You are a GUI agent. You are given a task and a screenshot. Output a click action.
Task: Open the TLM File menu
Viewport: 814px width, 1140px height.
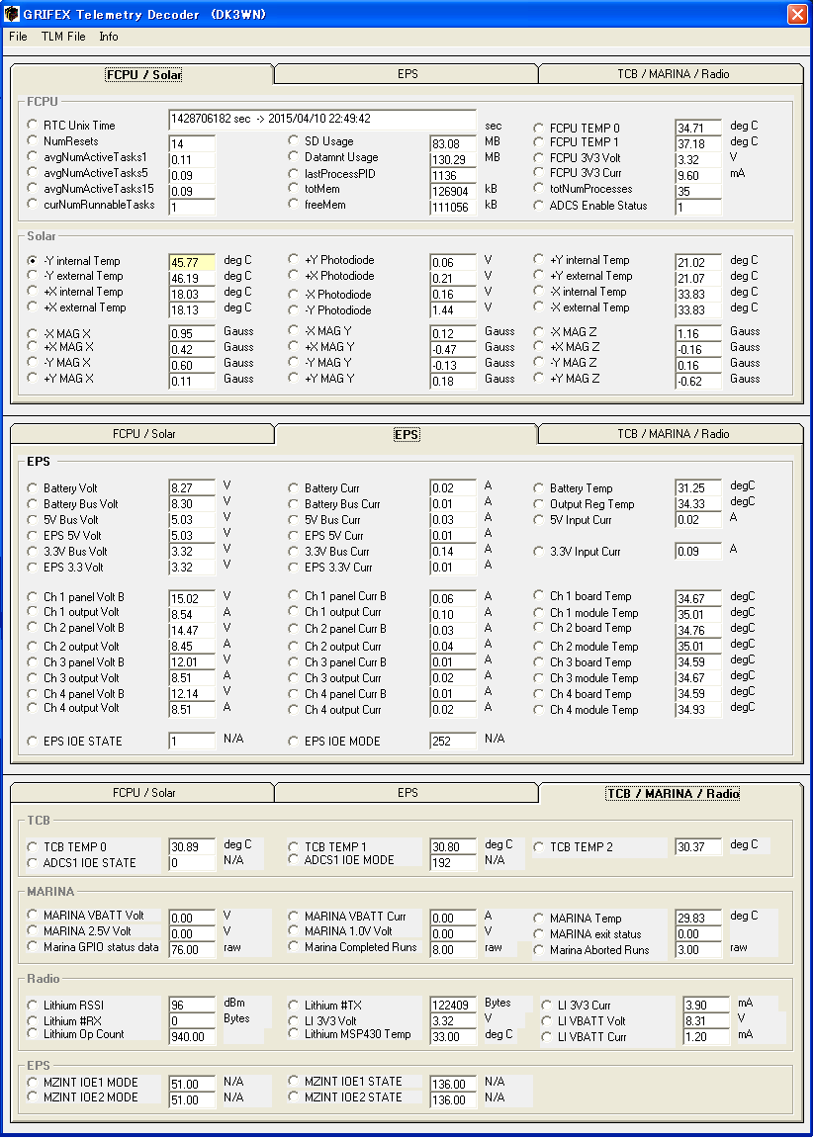(63, 37)
